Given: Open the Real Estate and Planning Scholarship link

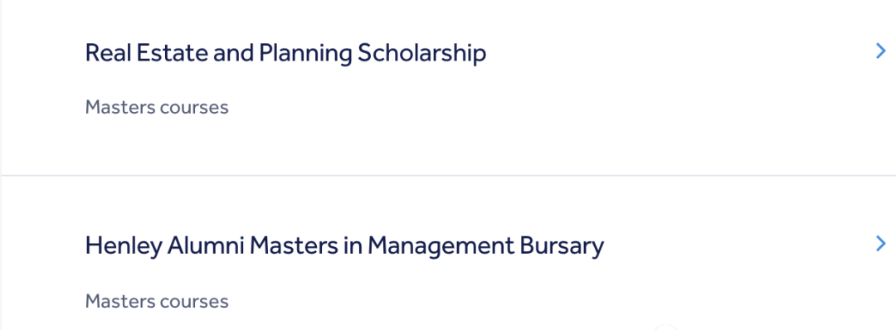Looking at the screenshot, I should point(285,53).
